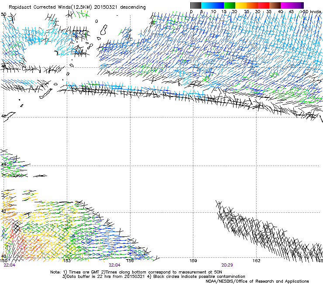Click the longitude label '153'
323x284 pixels.
pyautogui.click(x=67, y=261)
